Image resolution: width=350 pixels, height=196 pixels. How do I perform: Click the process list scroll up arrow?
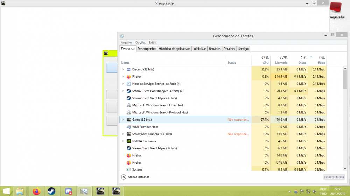point(345,68)
